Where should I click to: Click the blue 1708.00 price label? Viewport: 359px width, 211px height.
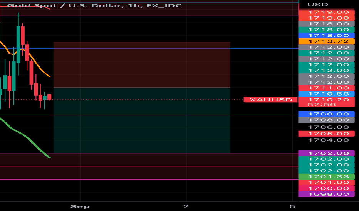tap(327, 114)
